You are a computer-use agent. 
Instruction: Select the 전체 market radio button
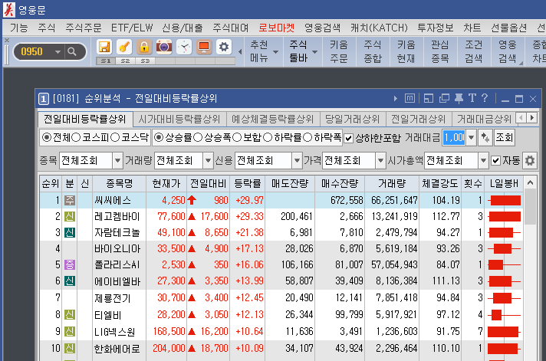(x=46, y=137)
